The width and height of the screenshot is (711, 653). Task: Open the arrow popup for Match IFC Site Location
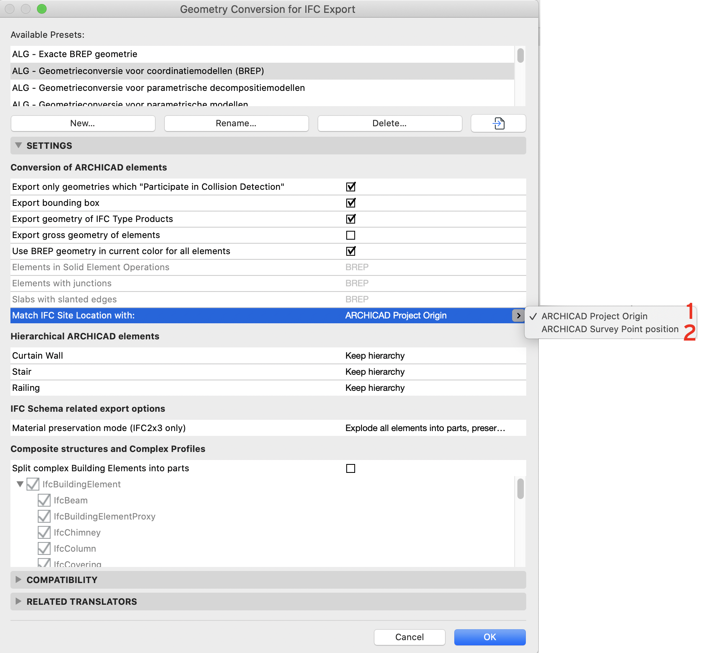coord(518,316)
